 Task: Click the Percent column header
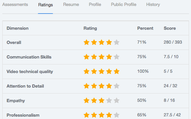click(x=145, y=28)
